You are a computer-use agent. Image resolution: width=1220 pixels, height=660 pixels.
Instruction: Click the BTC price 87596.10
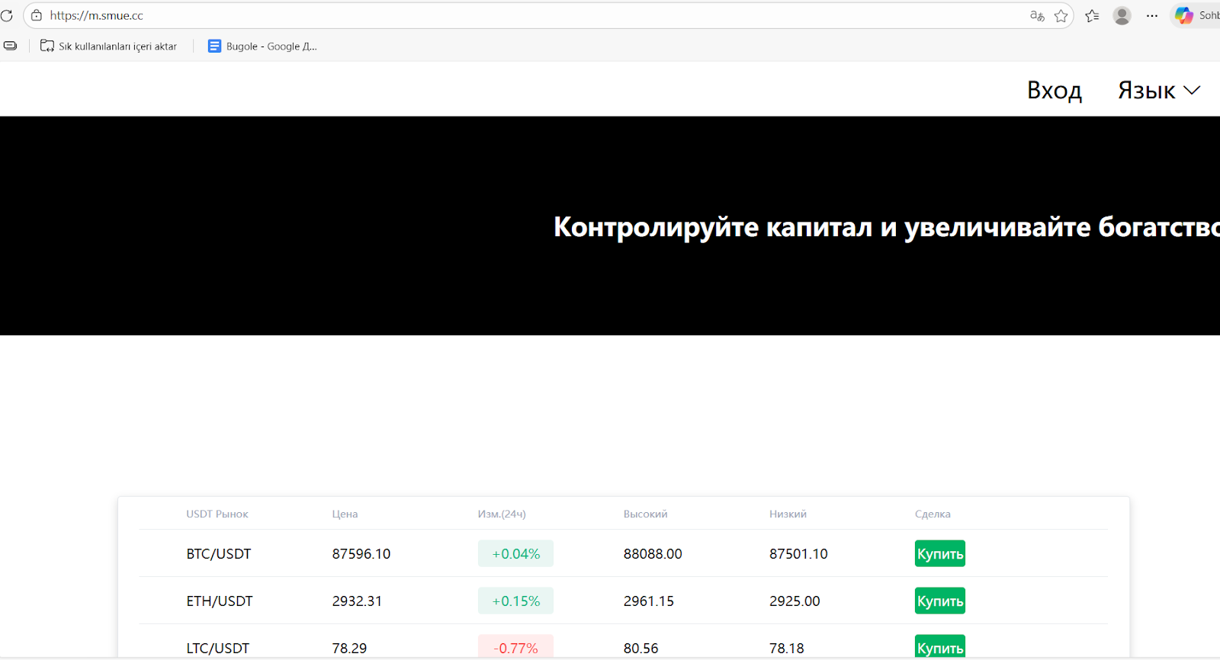pos(361,554)
